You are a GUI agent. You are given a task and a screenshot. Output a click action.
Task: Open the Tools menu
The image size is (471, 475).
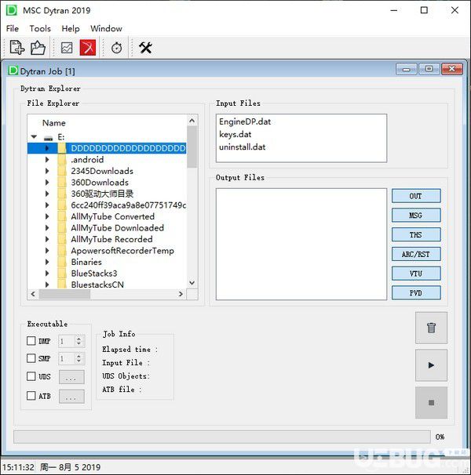coord(40,28)
